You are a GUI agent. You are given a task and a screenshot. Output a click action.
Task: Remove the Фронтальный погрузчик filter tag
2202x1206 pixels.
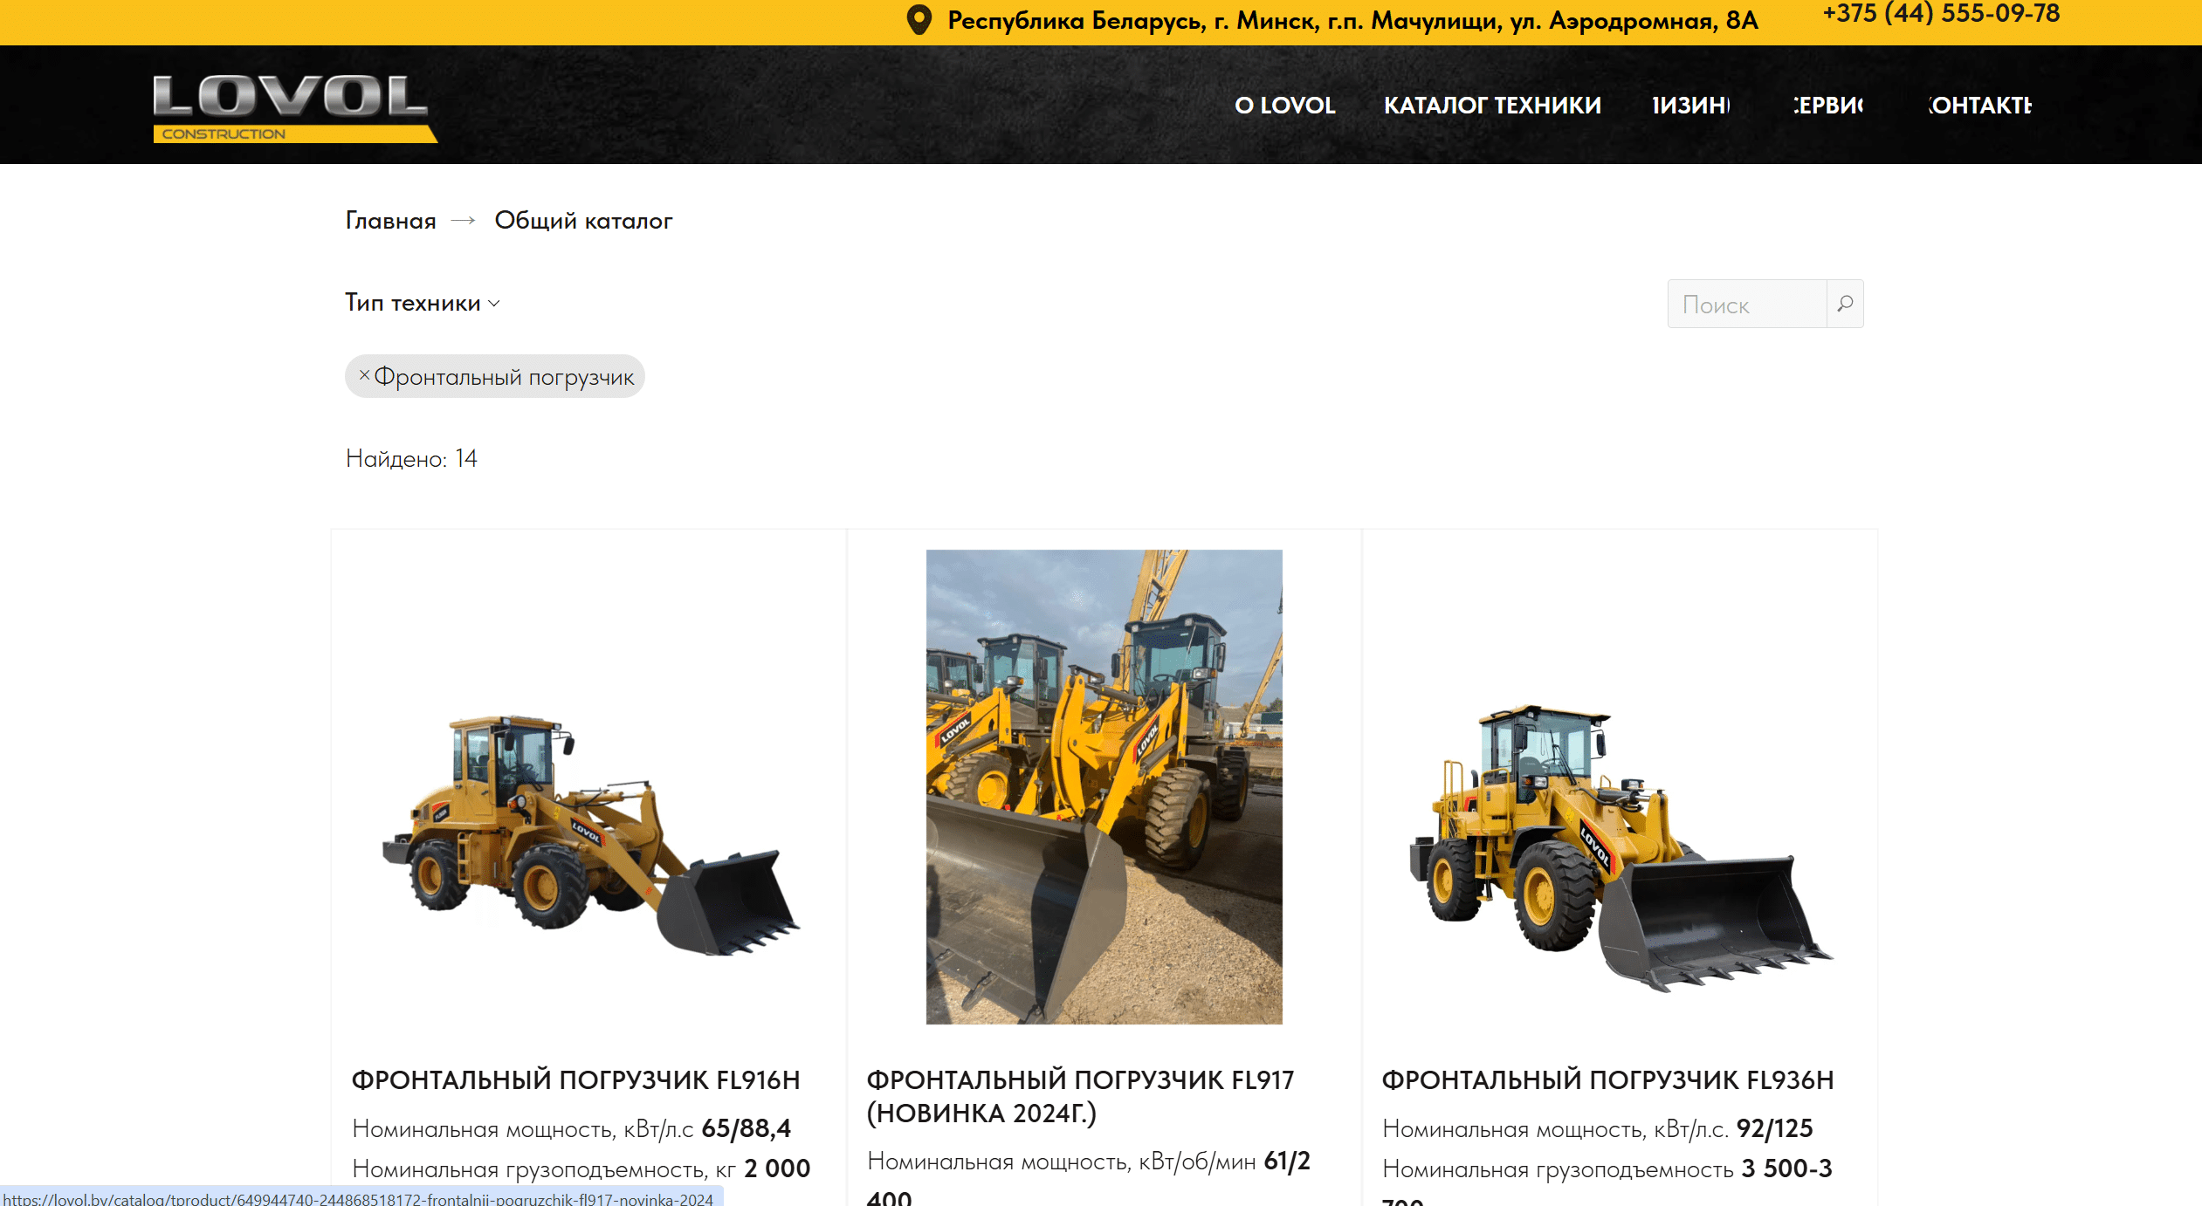(x=364, y=375)
